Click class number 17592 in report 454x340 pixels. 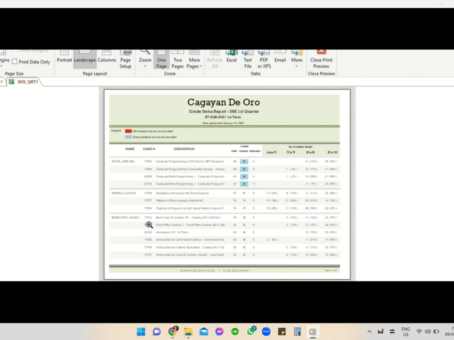(x=148, y=161)
